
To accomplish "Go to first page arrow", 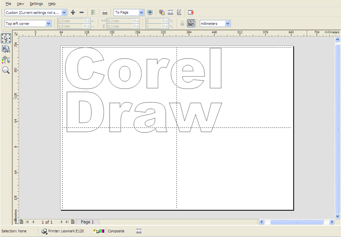I will click(27, 222).
